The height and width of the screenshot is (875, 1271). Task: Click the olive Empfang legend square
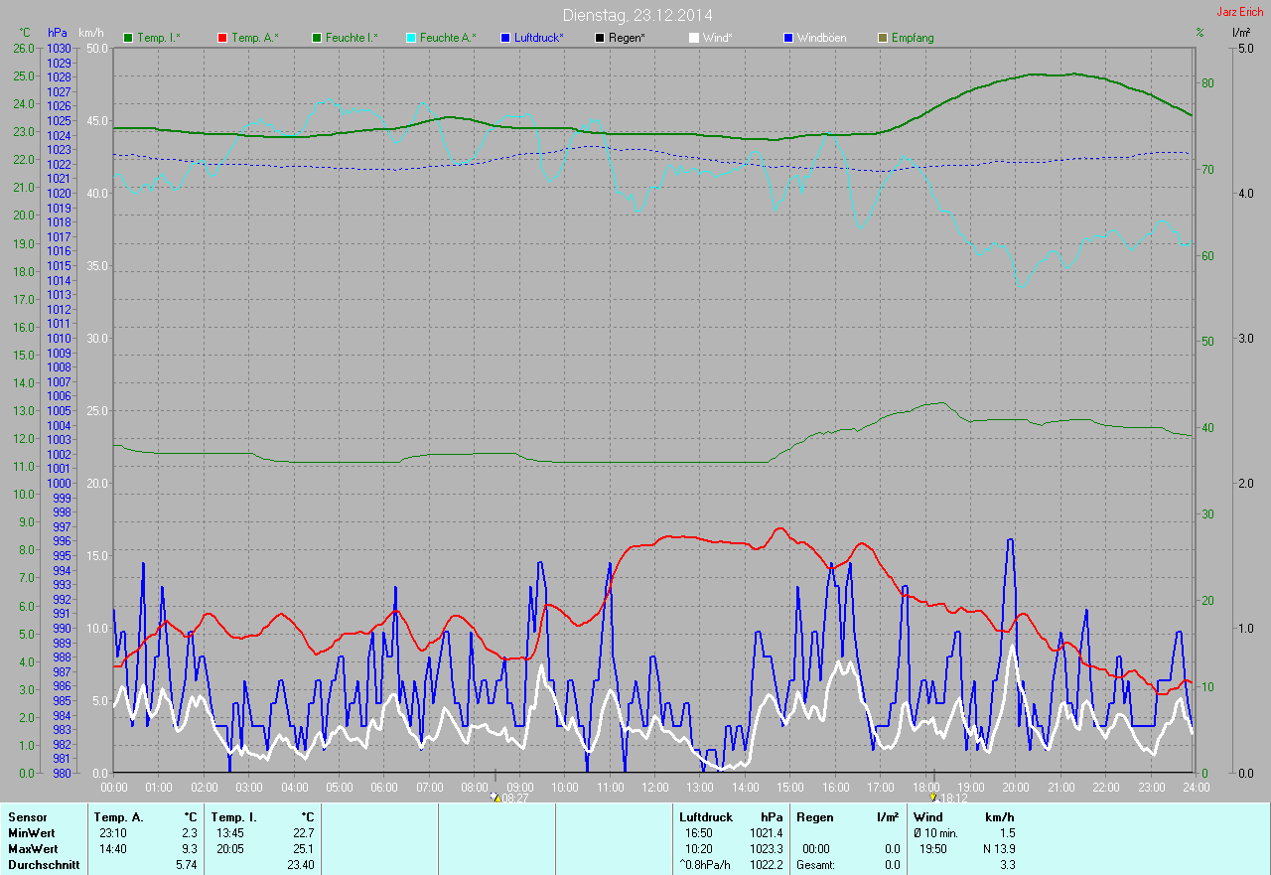(x=882, y=38)
